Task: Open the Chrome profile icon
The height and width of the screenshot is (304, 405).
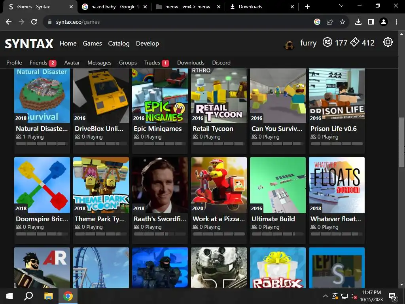Action: point(384,22)
